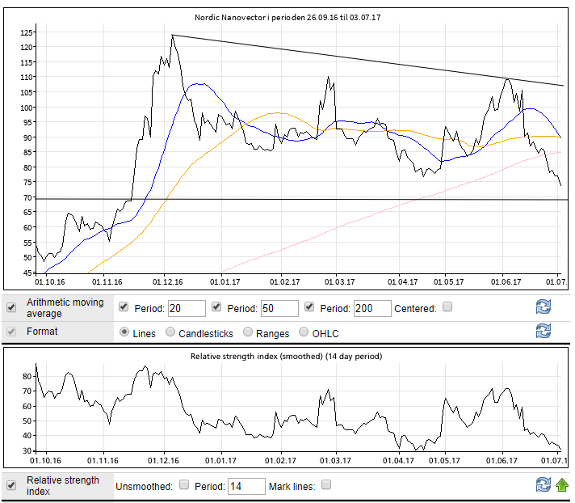Viewport: 575px width, 503px height.
Task: Click the Candlesticks label text
Action: click(206, 334)
